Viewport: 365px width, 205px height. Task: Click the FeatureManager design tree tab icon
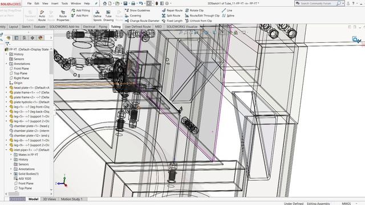tap(9, 38)
